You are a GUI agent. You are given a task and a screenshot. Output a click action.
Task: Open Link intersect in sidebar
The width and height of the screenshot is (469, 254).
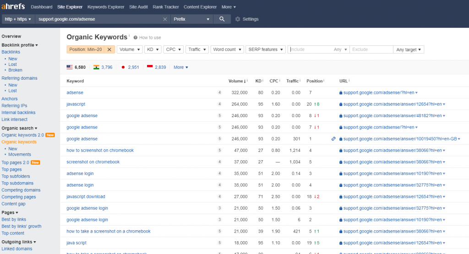click(x=14, y=119)
